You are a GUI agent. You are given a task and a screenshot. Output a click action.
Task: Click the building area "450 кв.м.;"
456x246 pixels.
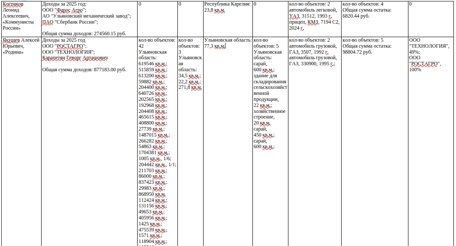pos(264,135)
